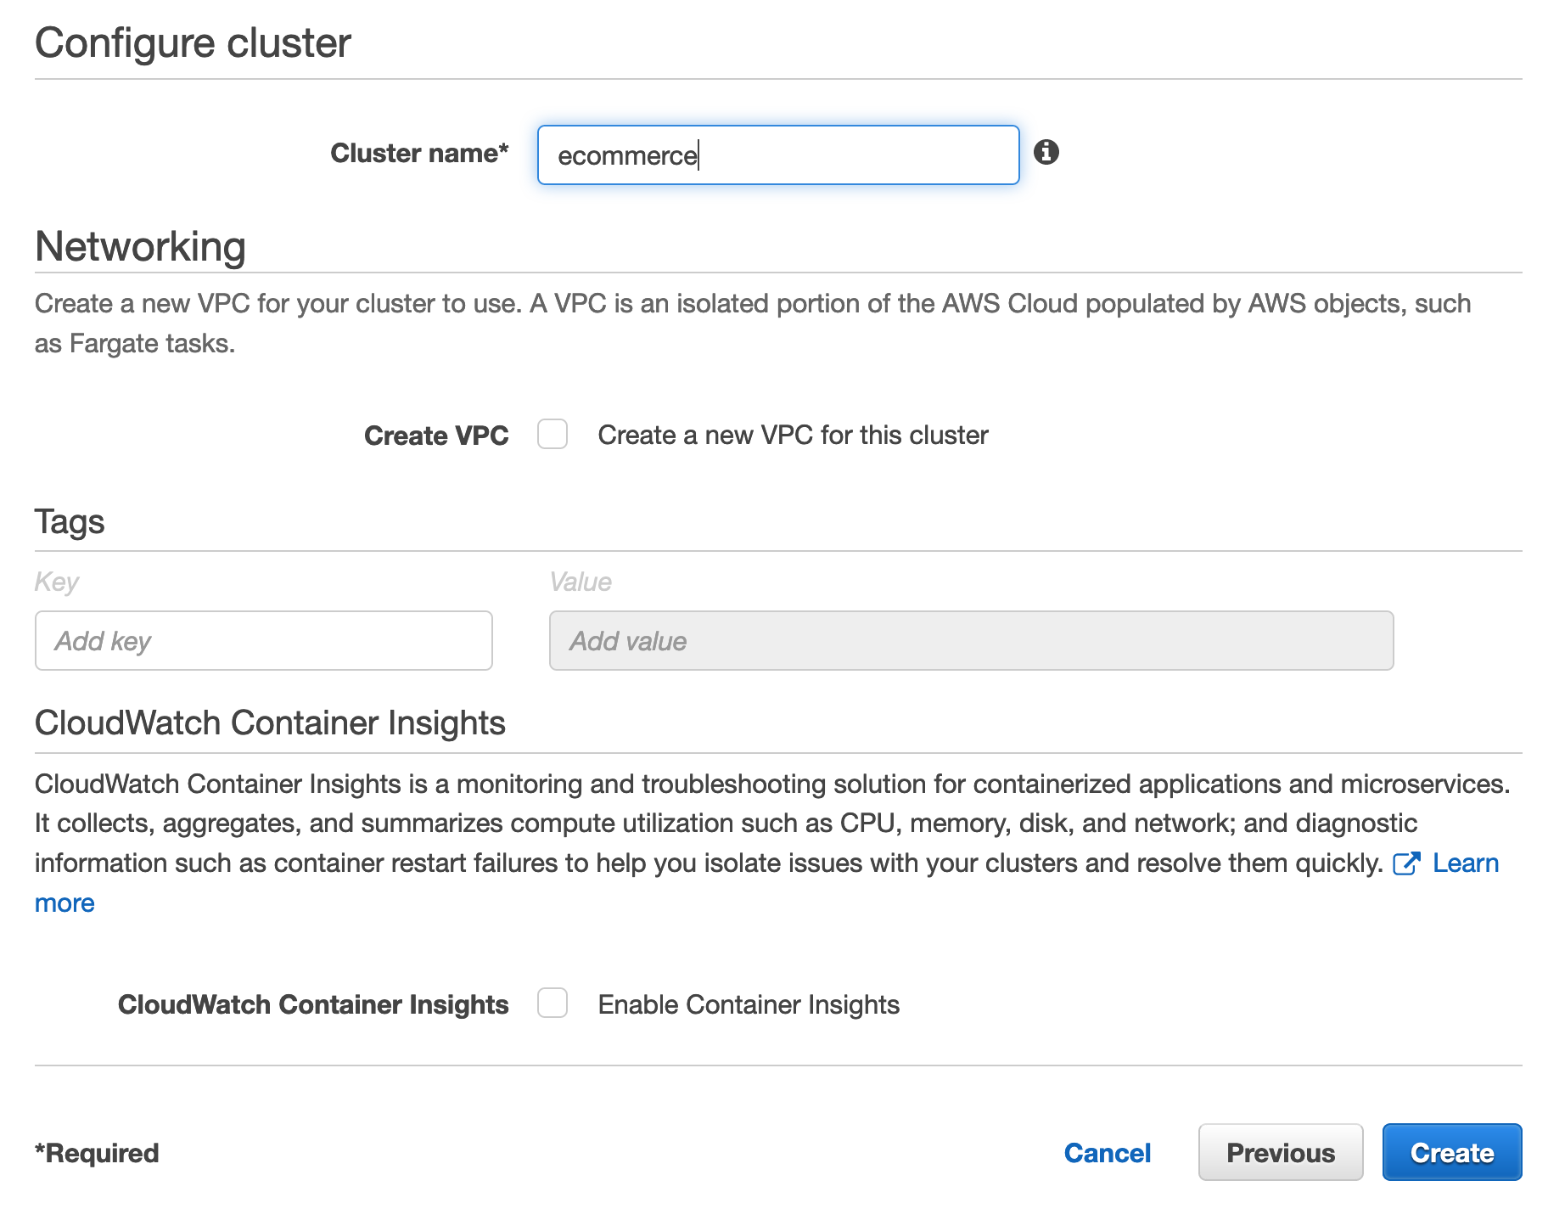Click the Tags section heading
1565x1220 pixels.
[x=70, y=522]
